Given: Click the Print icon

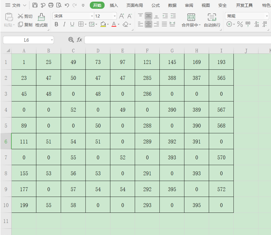Looking at the screenshot, I should point(51,5).
